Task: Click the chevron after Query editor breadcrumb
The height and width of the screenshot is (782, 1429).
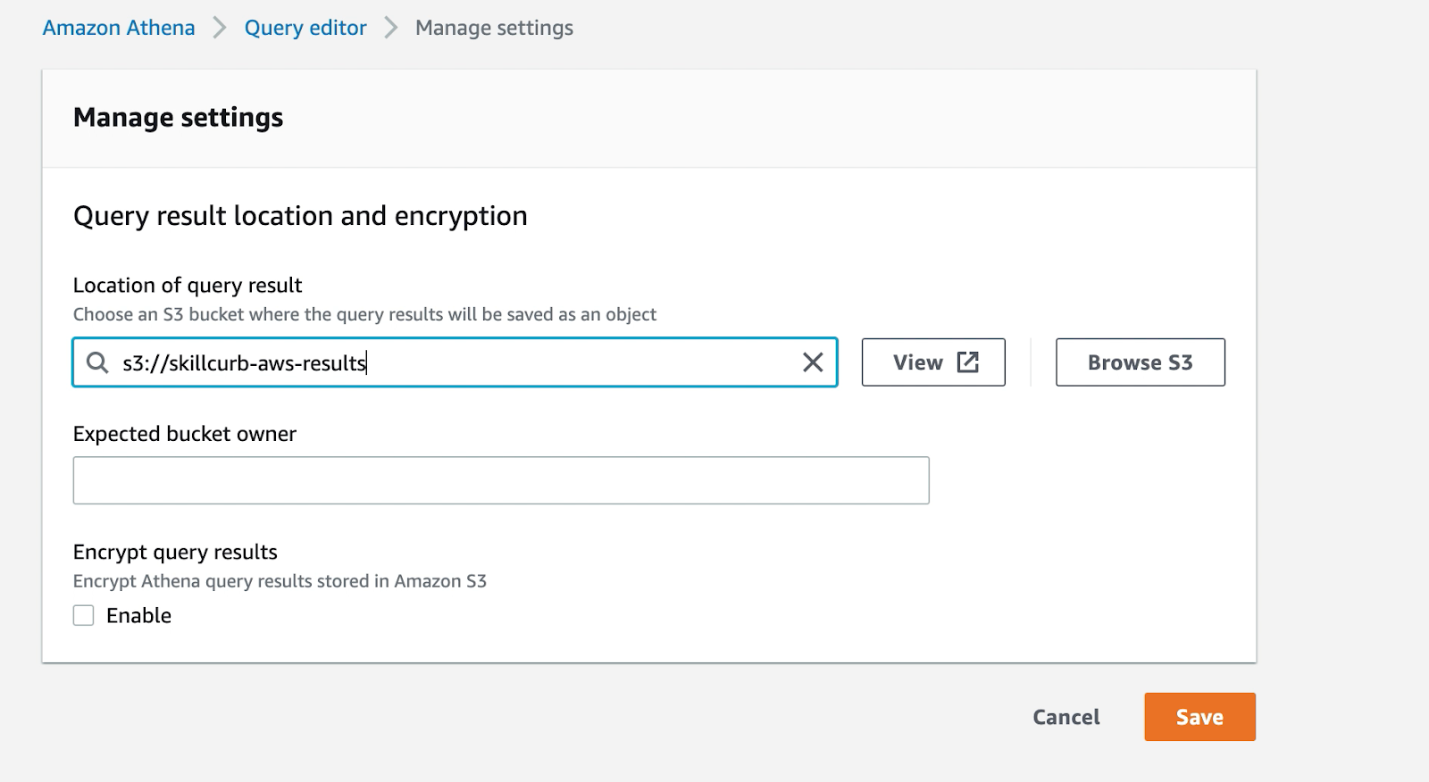Action: 391,28
